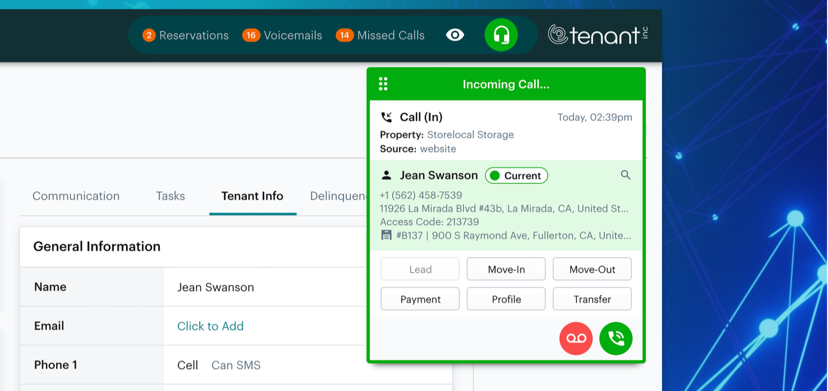
Task: Toggle the eye visibility icon in header
Action: coord(455,35)
